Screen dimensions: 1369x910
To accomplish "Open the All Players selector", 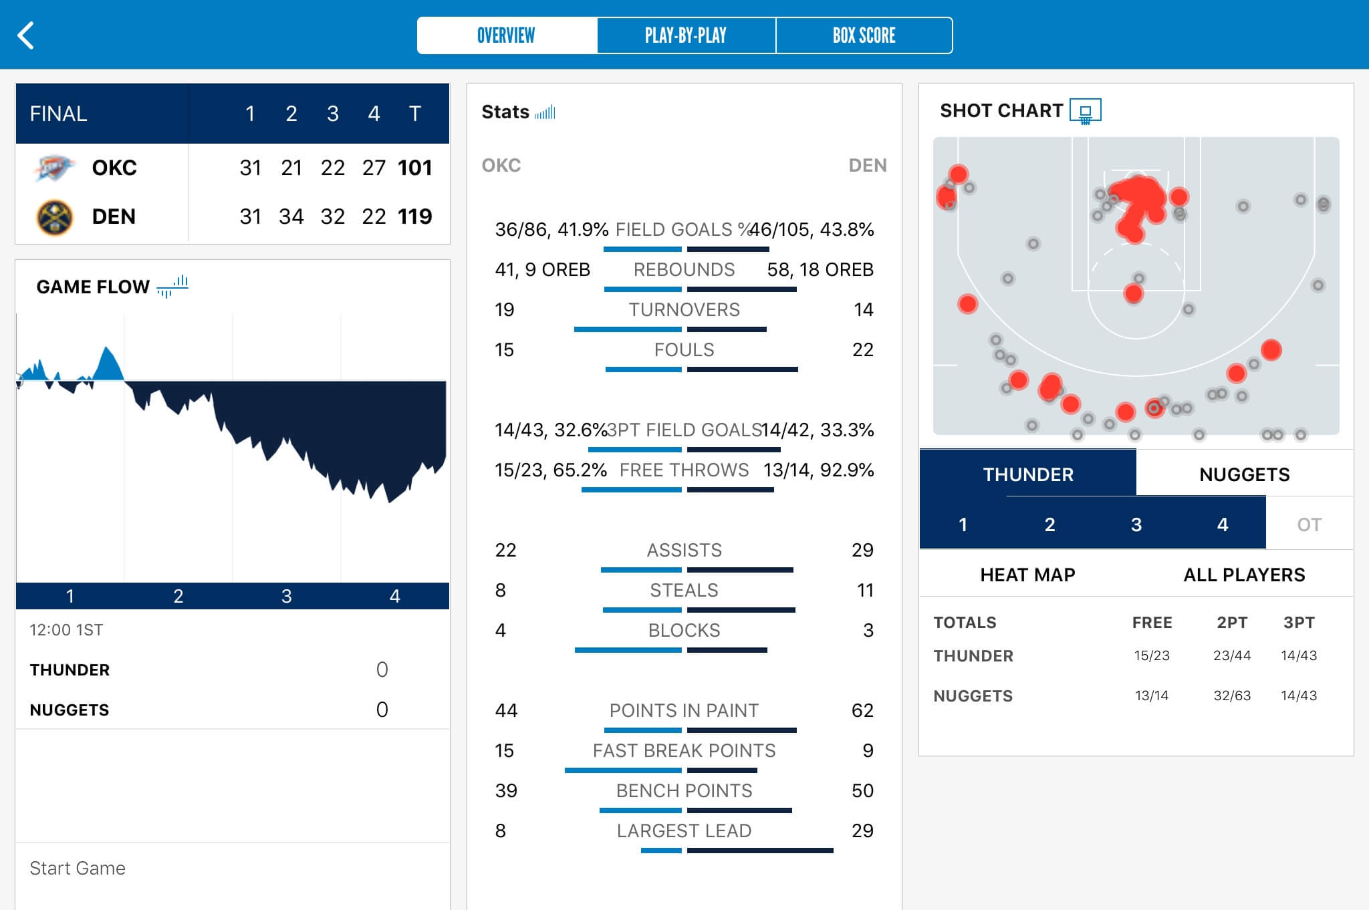I will tap(1245, 575).
